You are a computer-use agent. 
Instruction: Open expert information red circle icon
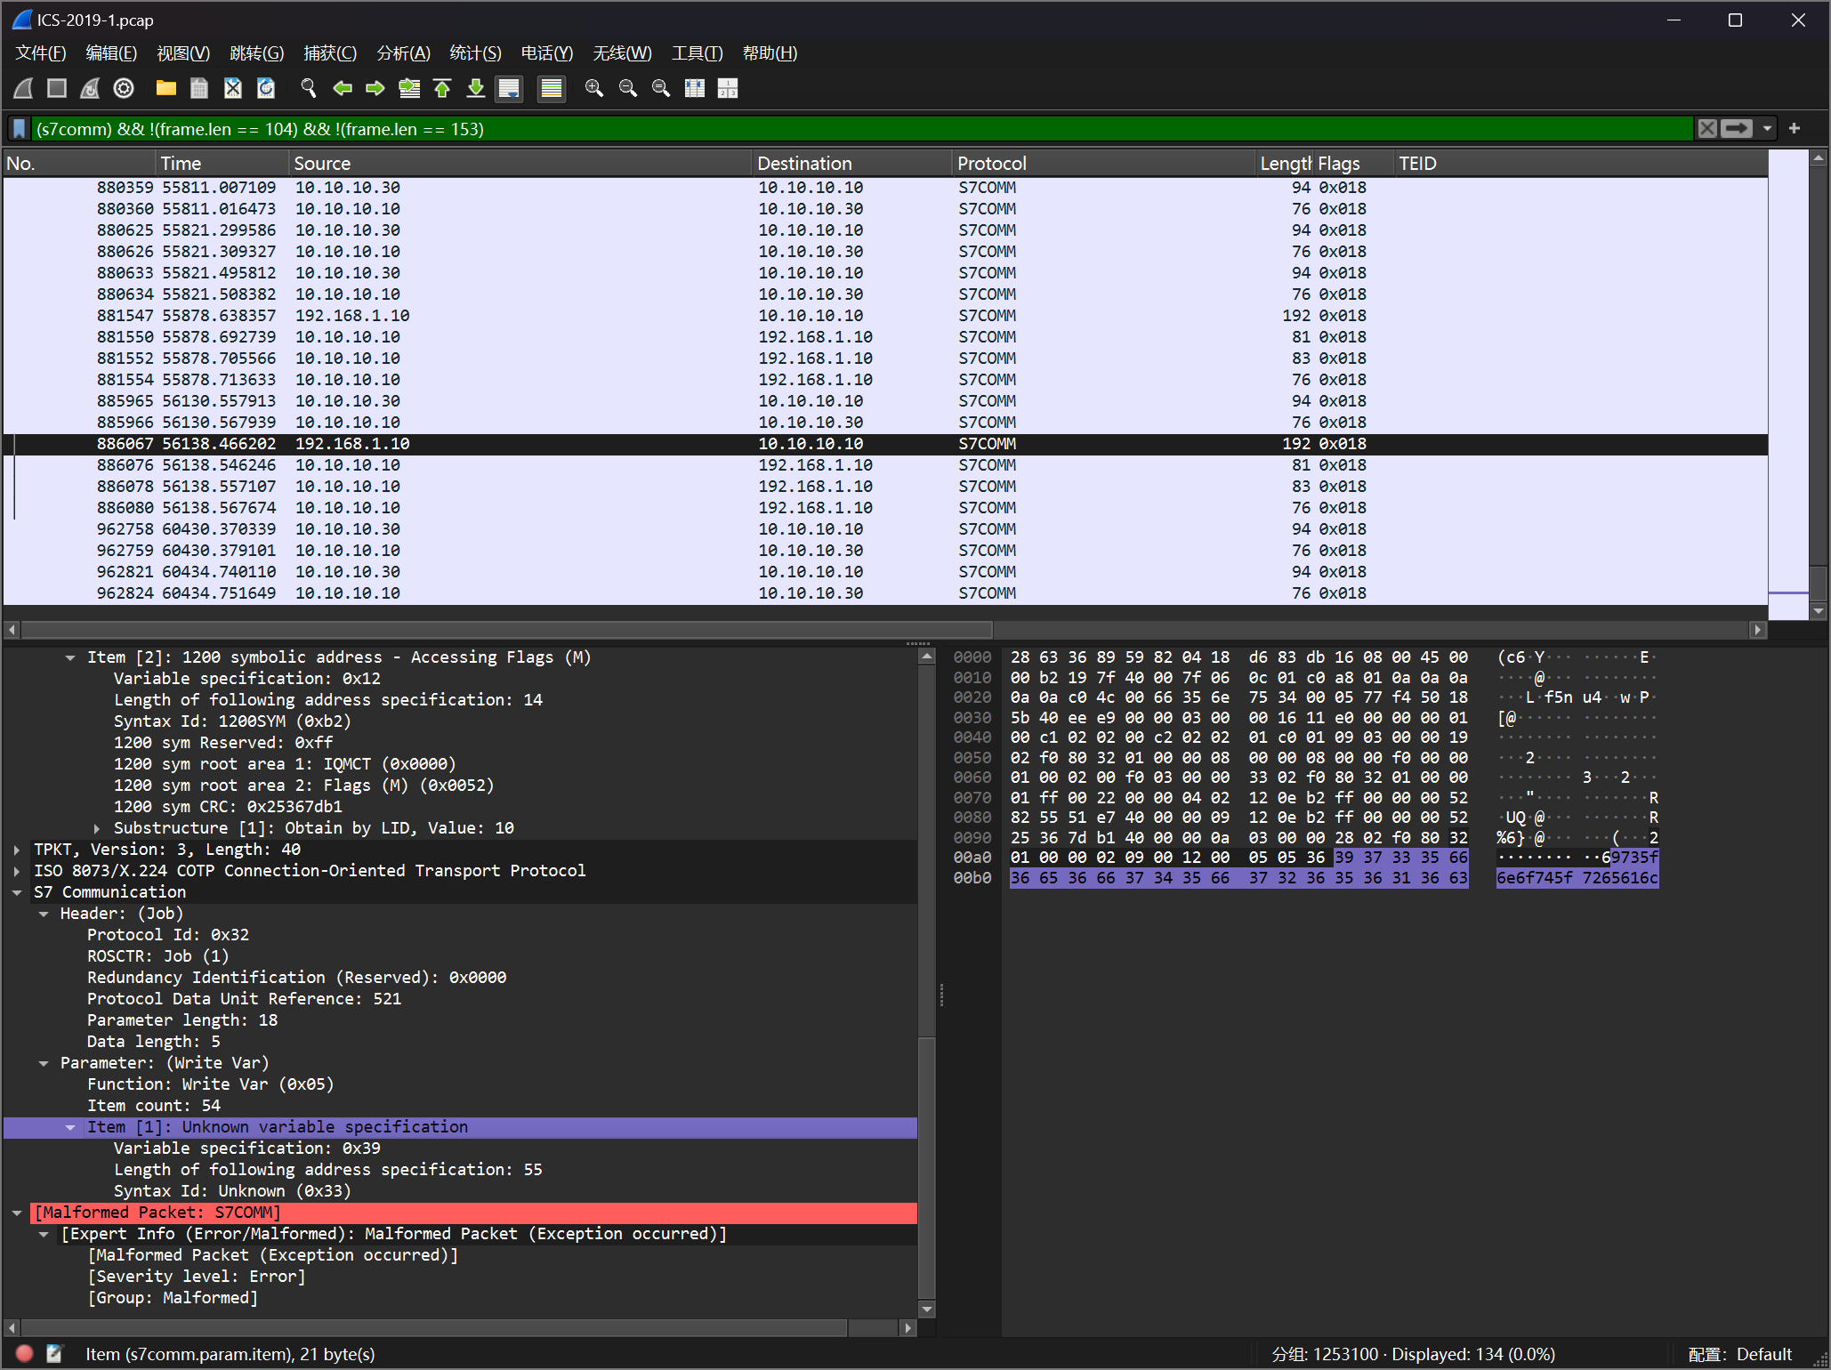click(x=24, y=1354)
